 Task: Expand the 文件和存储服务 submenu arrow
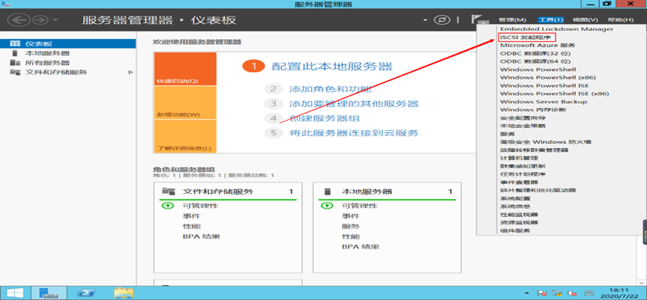(130, 73)
